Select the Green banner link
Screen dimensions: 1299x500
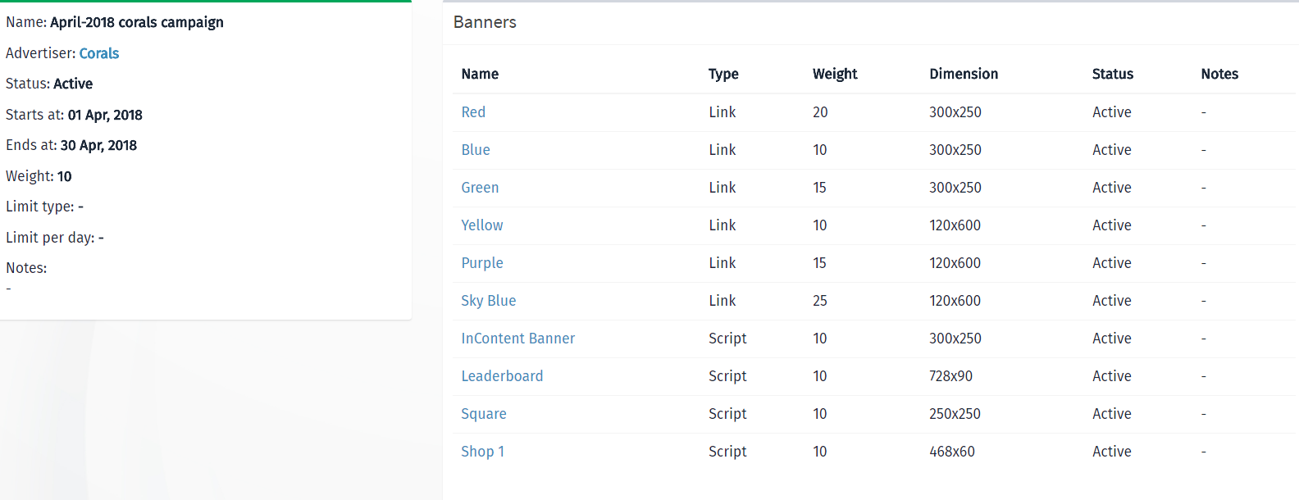(480, 188)
